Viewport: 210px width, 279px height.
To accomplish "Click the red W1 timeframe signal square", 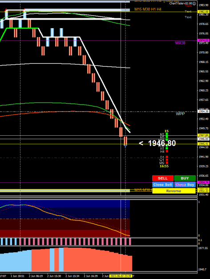I will [x=167, y=160].
